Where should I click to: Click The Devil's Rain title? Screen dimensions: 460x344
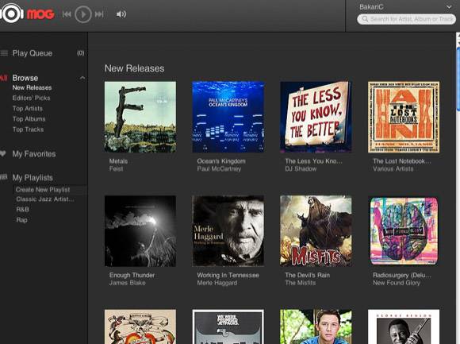coord(308,275)
